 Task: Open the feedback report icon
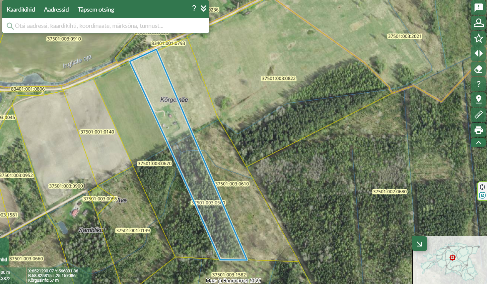[478, 7]
